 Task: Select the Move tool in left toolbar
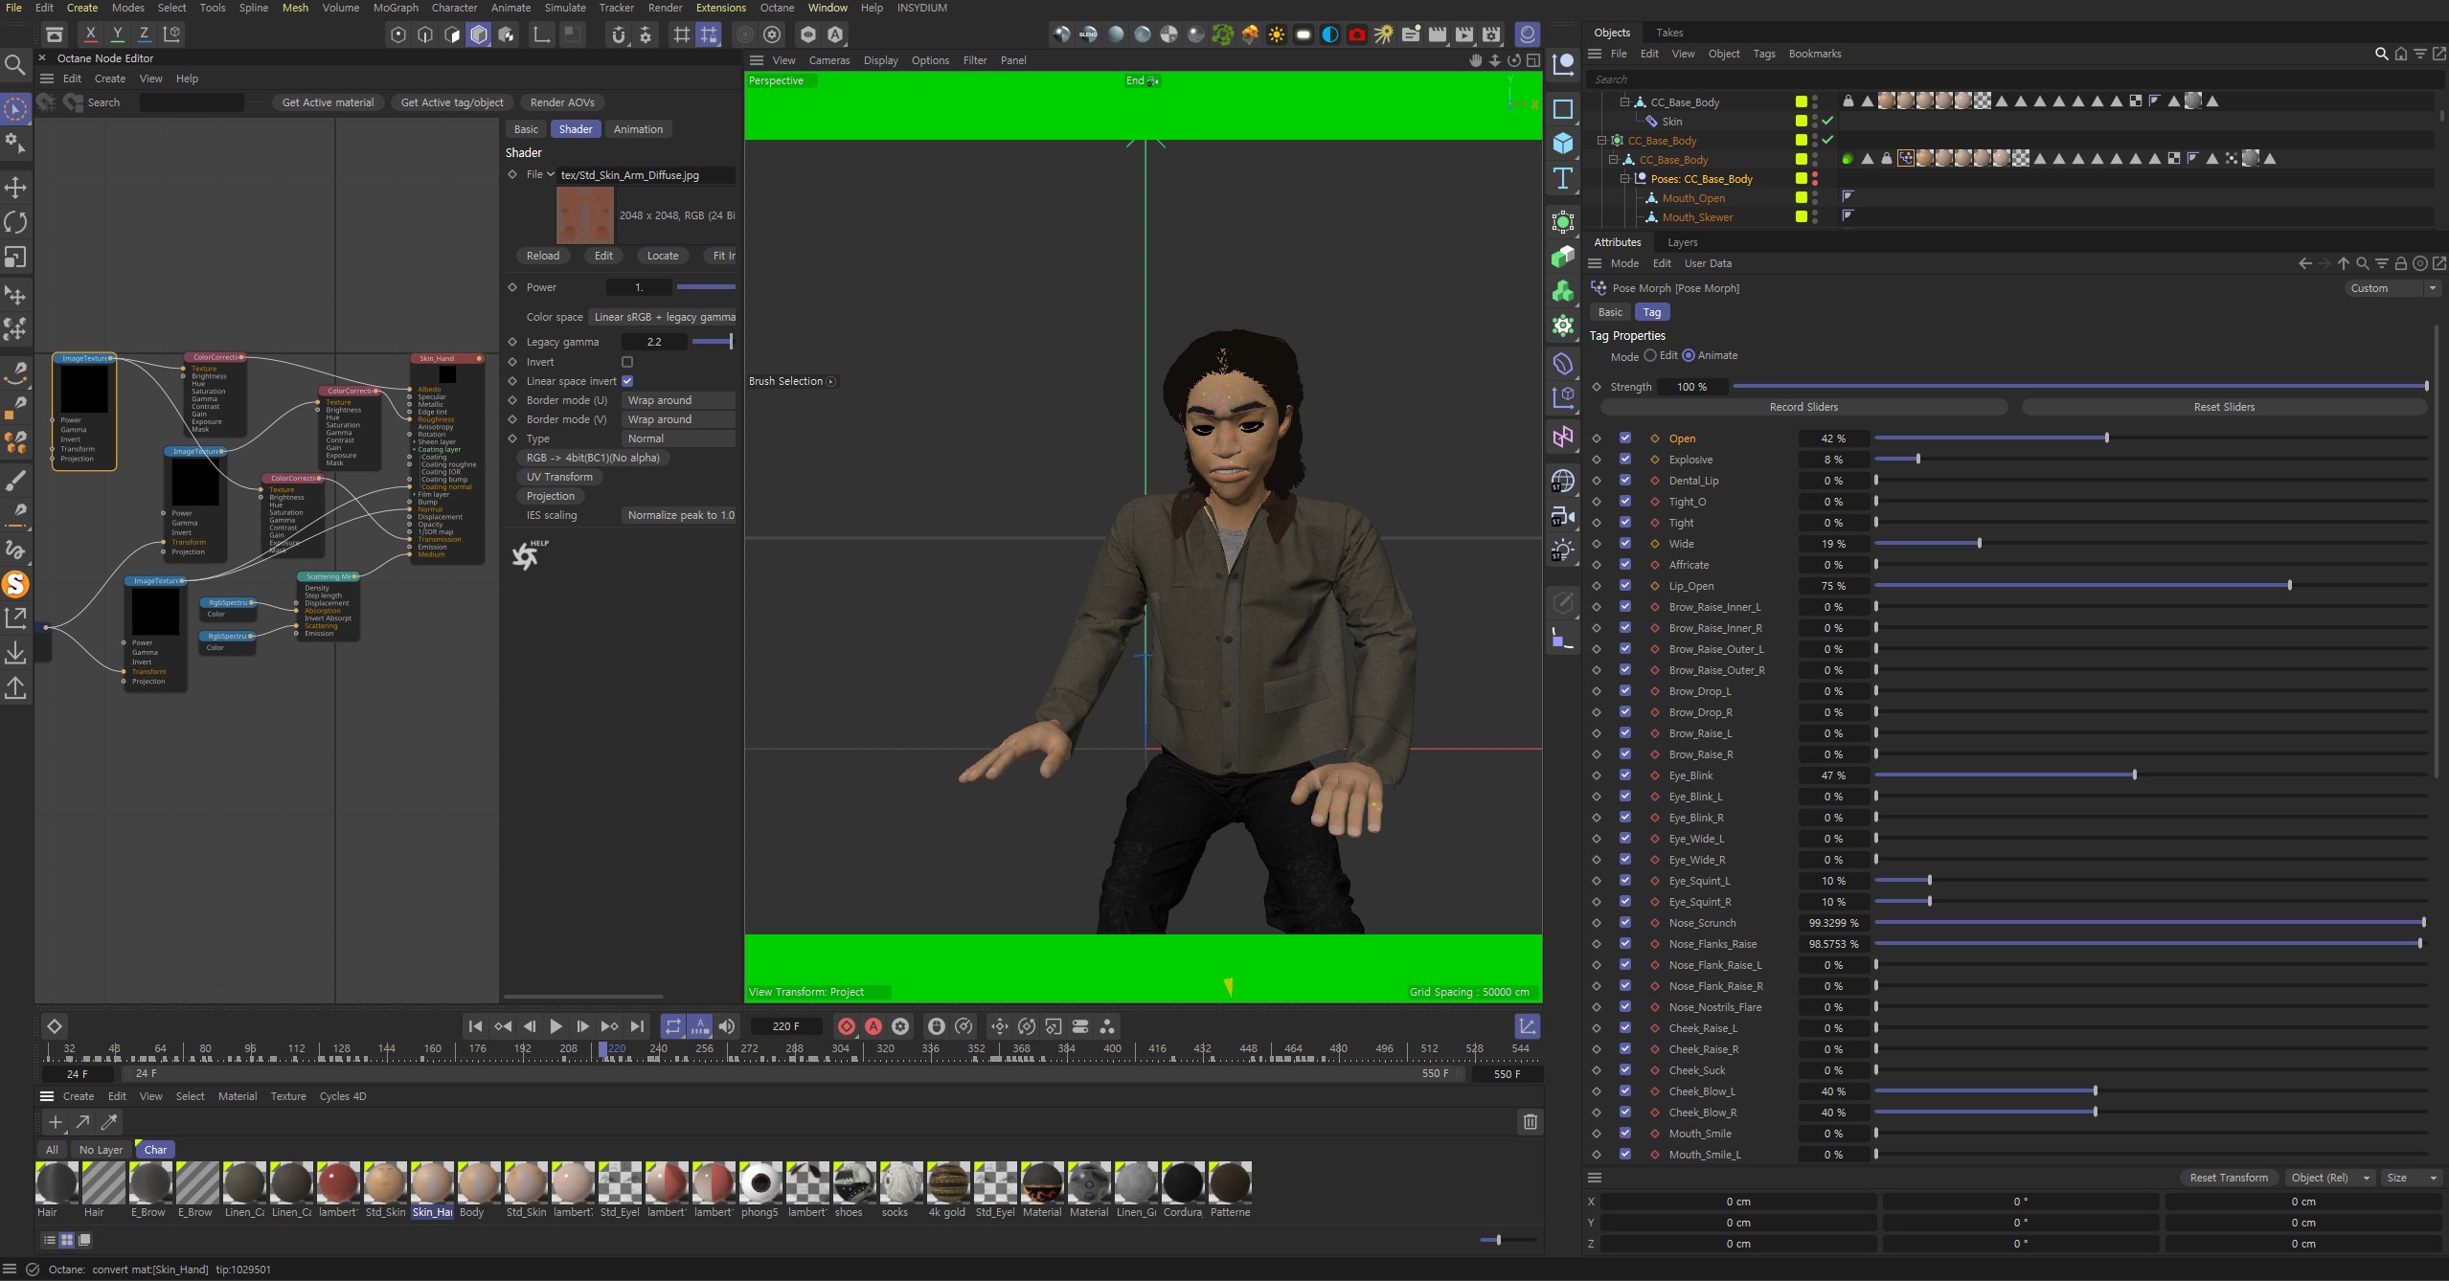coord(15,187)
